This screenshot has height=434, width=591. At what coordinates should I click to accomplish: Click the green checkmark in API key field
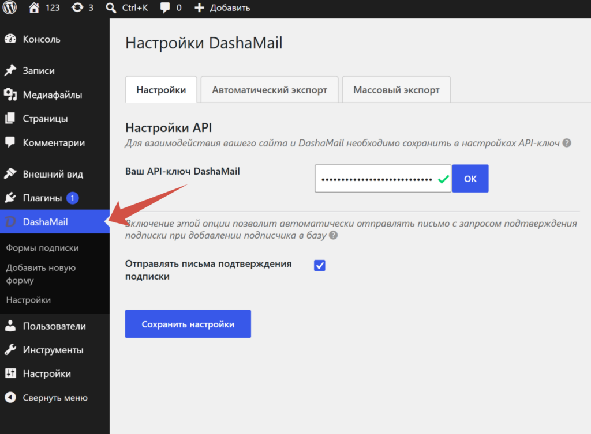click(443, 179)
